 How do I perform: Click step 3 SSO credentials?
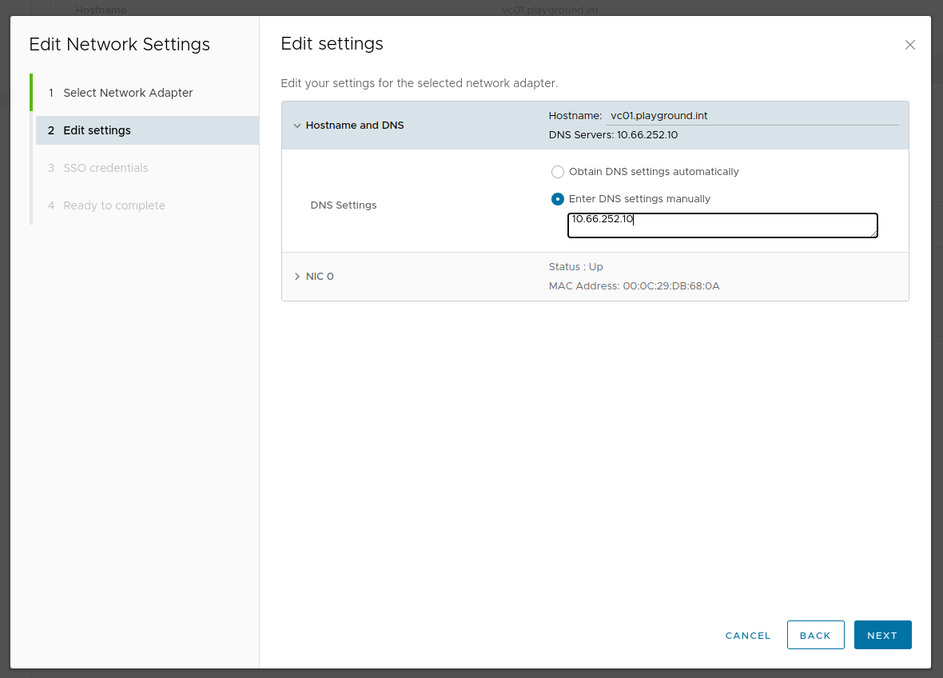tap(105, 168)
